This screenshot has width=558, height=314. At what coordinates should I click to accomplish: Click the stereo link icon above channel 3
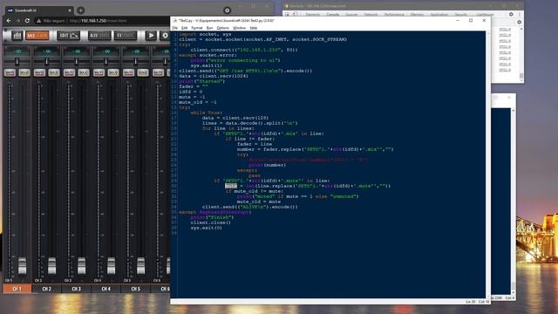(77, 51)
